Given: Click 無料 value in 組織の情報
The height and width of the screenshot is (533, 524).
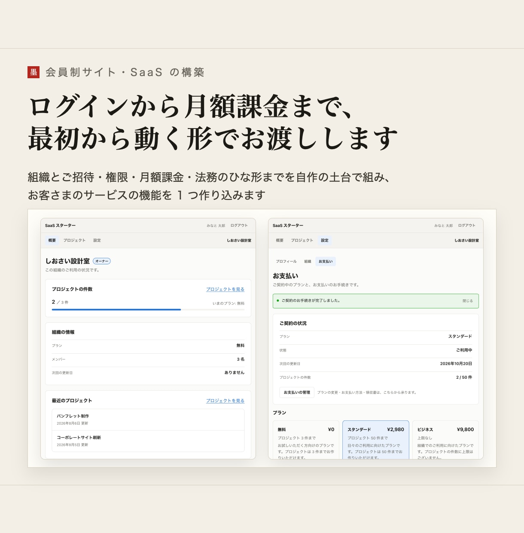Looking at the screenshot, I should [240, 346].
